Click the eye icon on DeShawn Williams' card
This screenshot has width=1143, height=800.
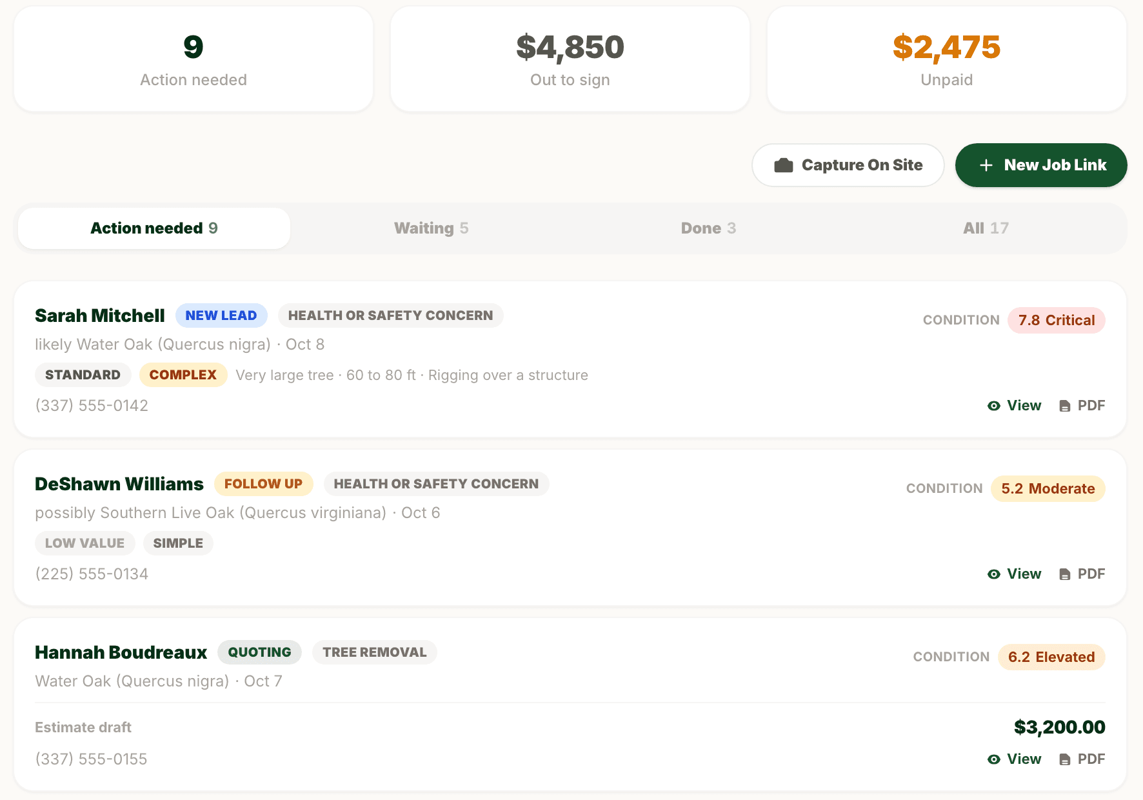[x=994, y=574]
